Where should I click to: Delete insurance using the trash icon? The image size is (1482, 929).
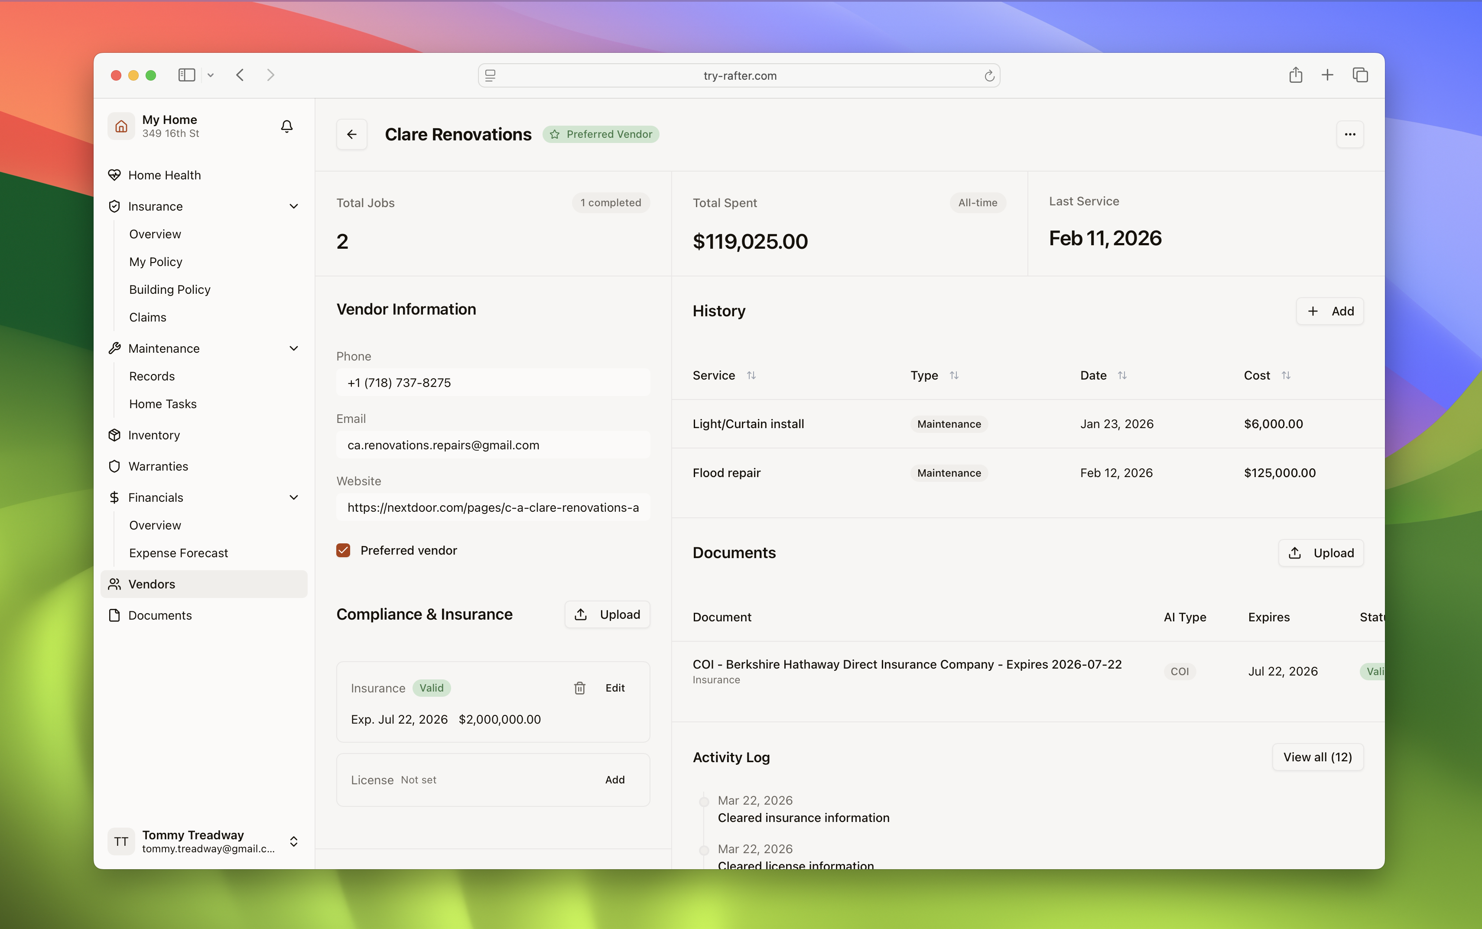tap(579, 688)
